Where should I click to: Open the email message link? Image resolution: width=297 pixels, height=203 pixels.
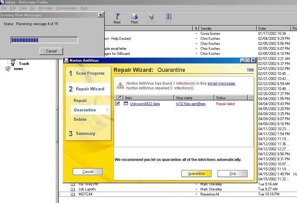tap(222, 83)
